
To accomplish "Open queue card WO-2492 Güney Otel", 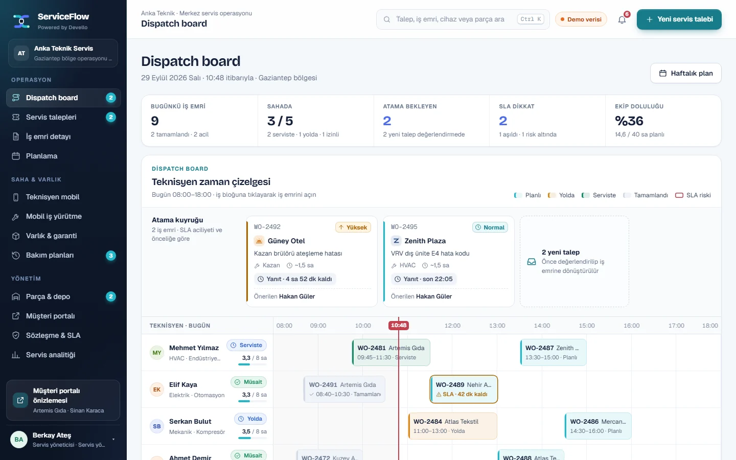I will tap(311, 261).
